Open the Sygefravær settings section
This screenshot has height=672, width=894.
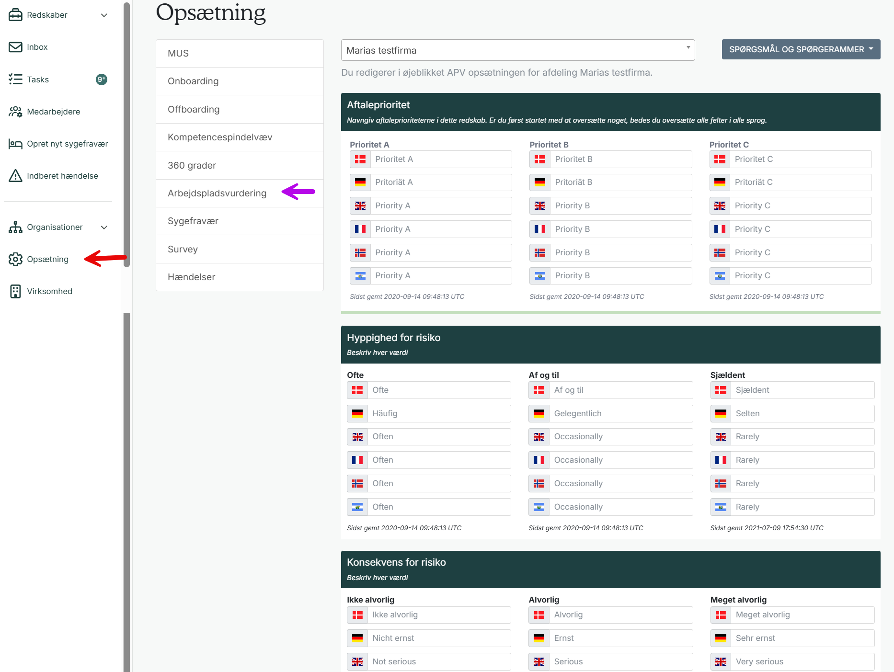pos(240,221)
